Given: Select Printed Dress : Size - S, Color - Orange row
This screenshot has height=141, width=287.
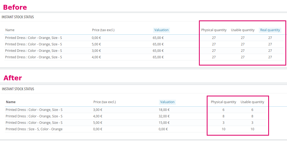Looking at the screenshot, I should [136, 129].
